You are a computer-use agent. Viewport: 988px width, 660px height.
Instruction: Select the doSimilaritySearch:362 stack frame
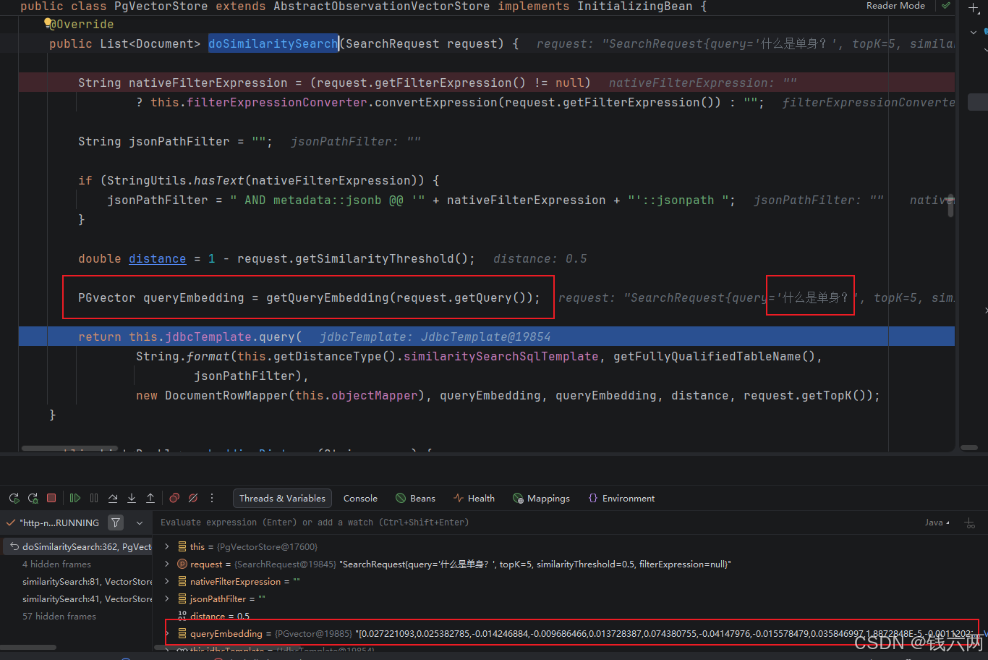77,546
